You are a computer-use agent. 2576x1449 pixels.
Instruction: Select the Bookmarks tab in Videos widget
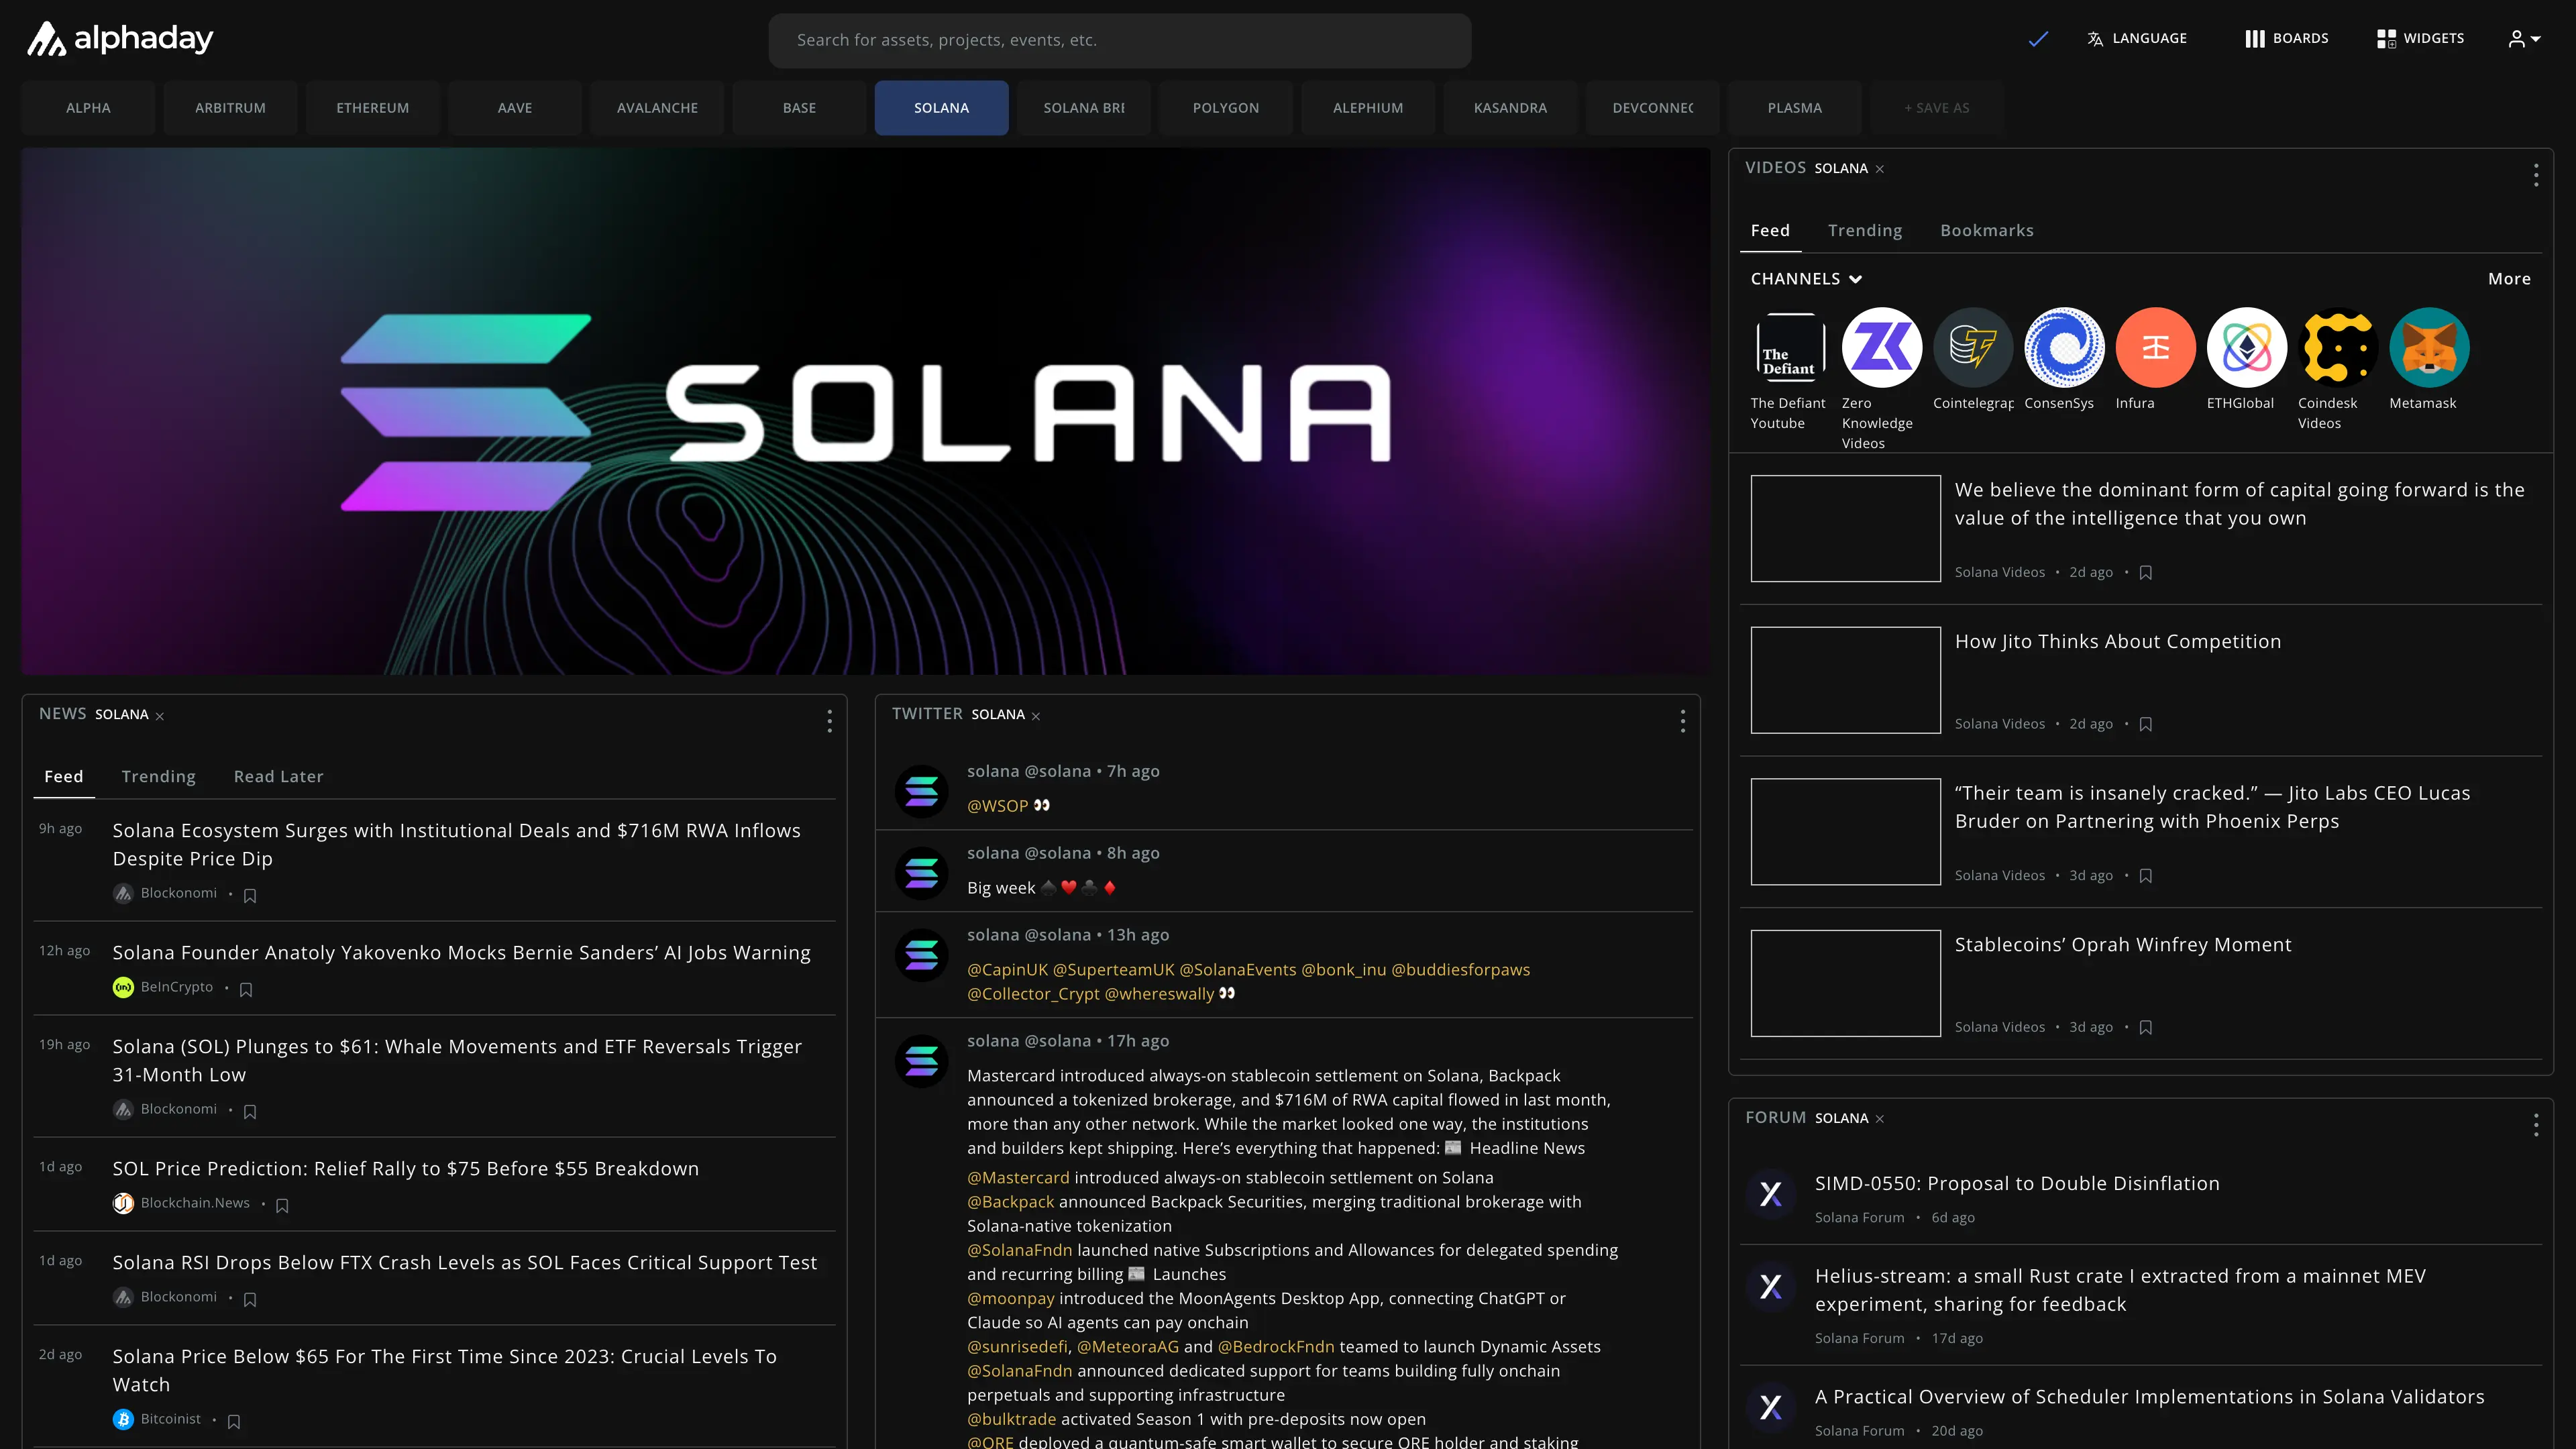pos(1986,231)
